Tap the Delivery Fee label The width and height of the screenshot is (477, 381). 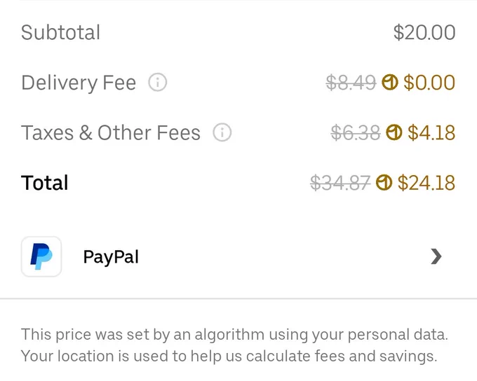coord(79,83)
